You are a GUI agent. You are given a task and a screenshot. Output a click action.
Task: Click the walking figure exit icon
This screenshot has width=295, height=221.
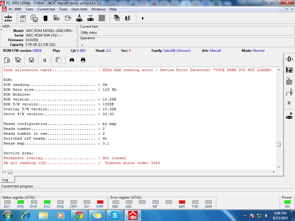[128, 18]
